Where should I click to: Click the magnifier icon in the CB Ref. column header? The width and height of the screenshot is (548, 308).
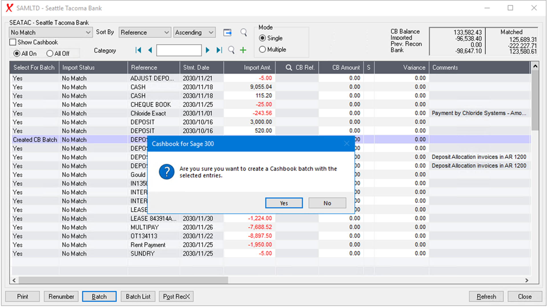tap(289, 68)
